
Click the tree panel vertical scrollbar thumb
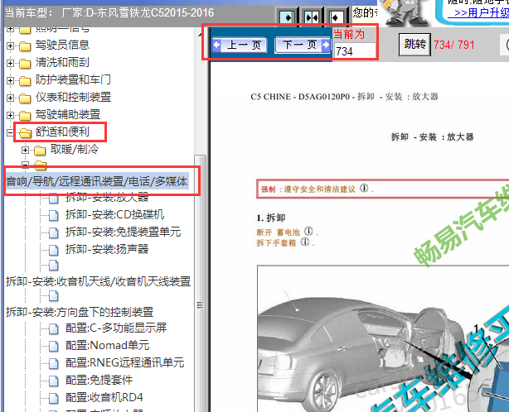point(200,284)
